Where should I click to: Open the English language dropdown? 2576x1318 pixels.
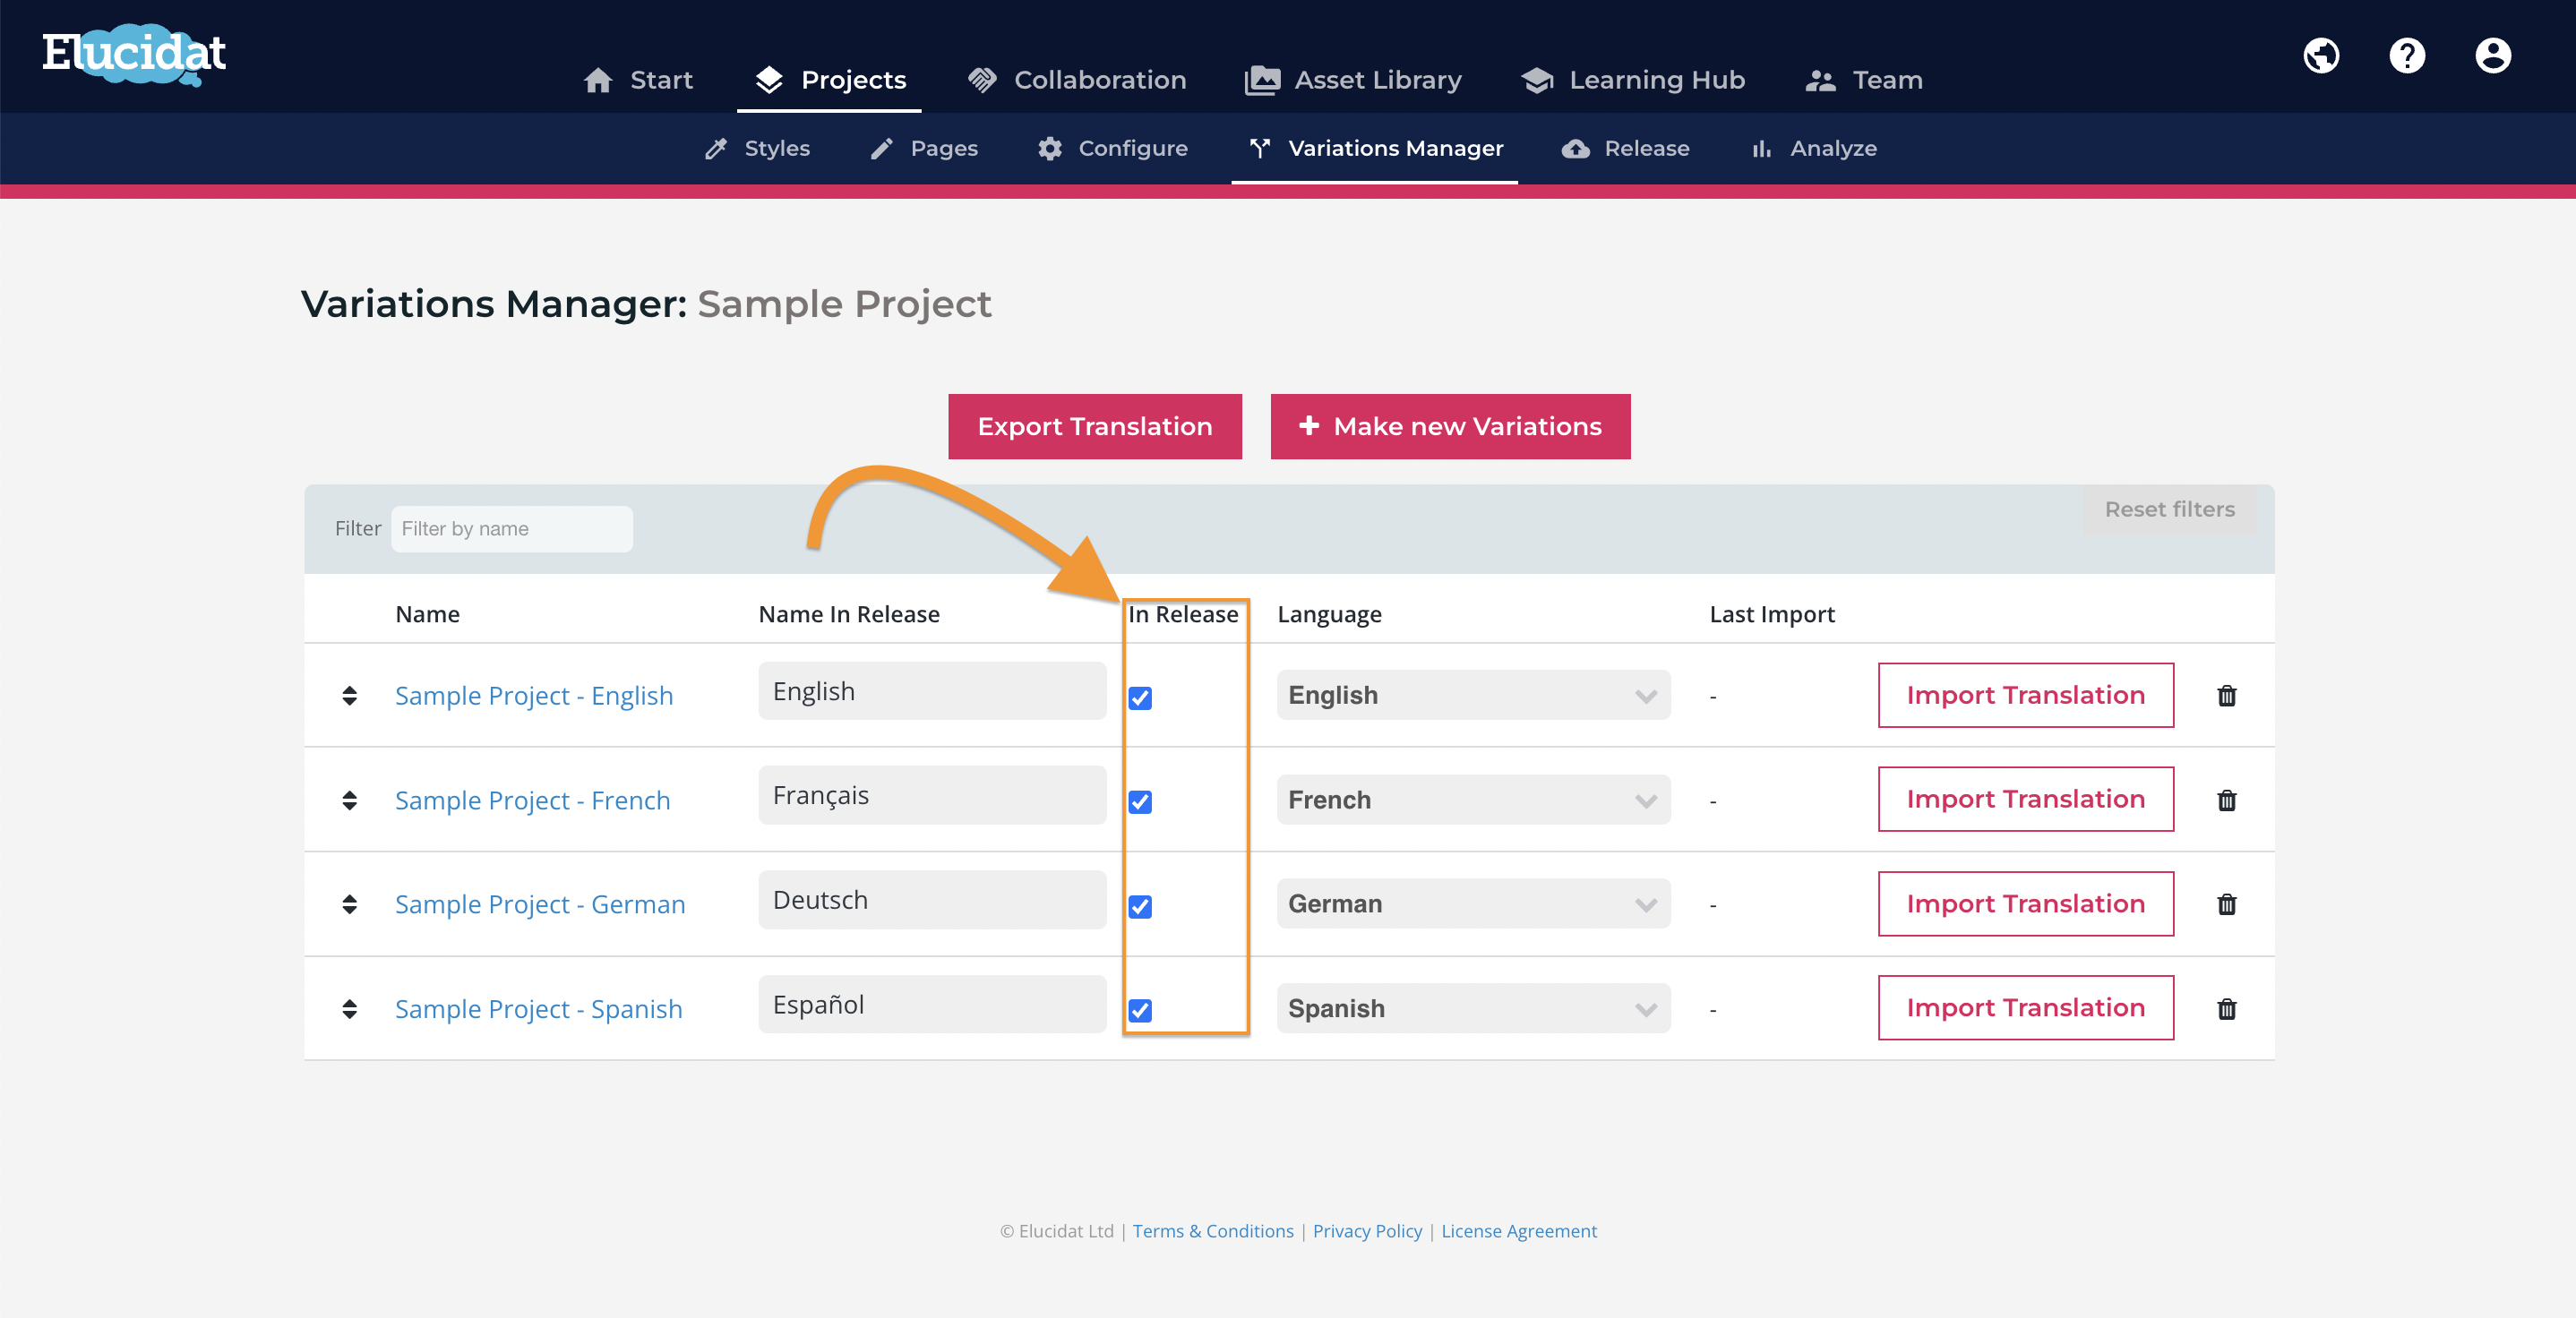pyautogui.click(x=1473, y=695)
